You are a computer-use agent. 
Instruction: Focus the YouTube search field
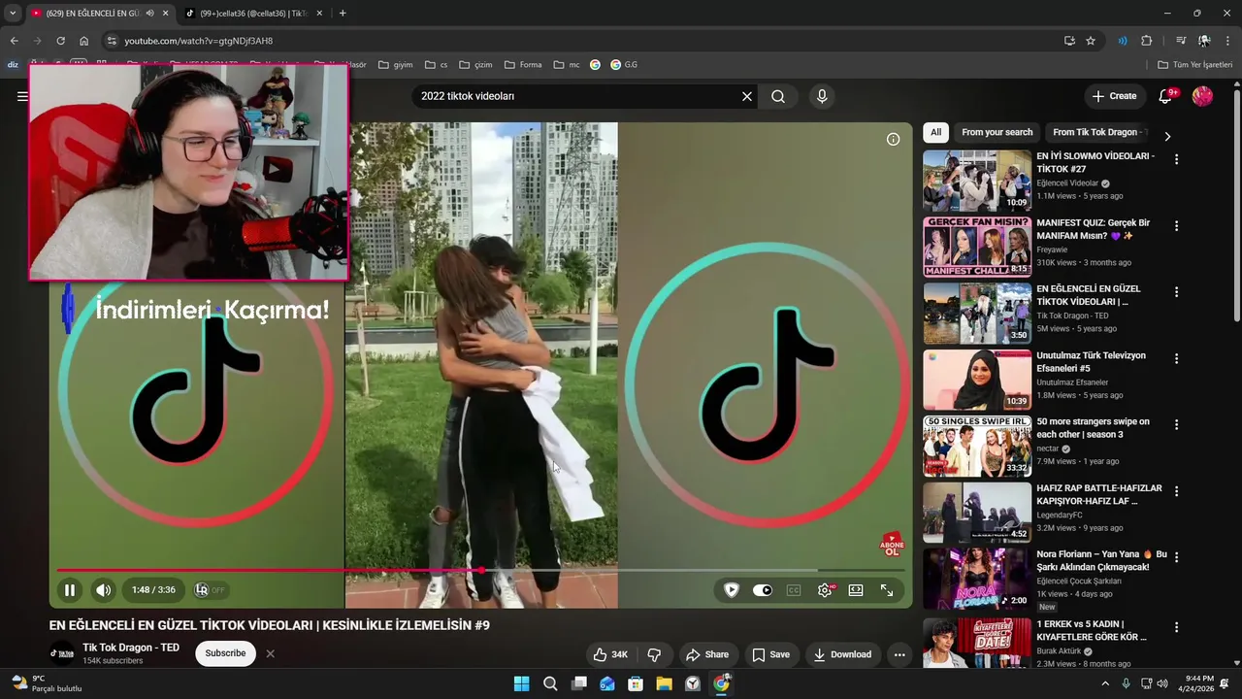point(577,96)
